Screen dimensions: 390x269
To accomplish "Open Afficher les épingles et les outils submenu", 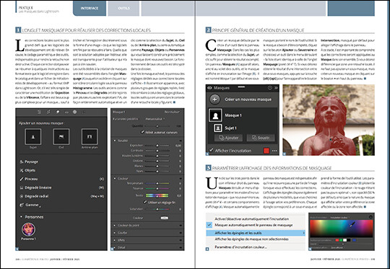I will (x=256, y=233).
